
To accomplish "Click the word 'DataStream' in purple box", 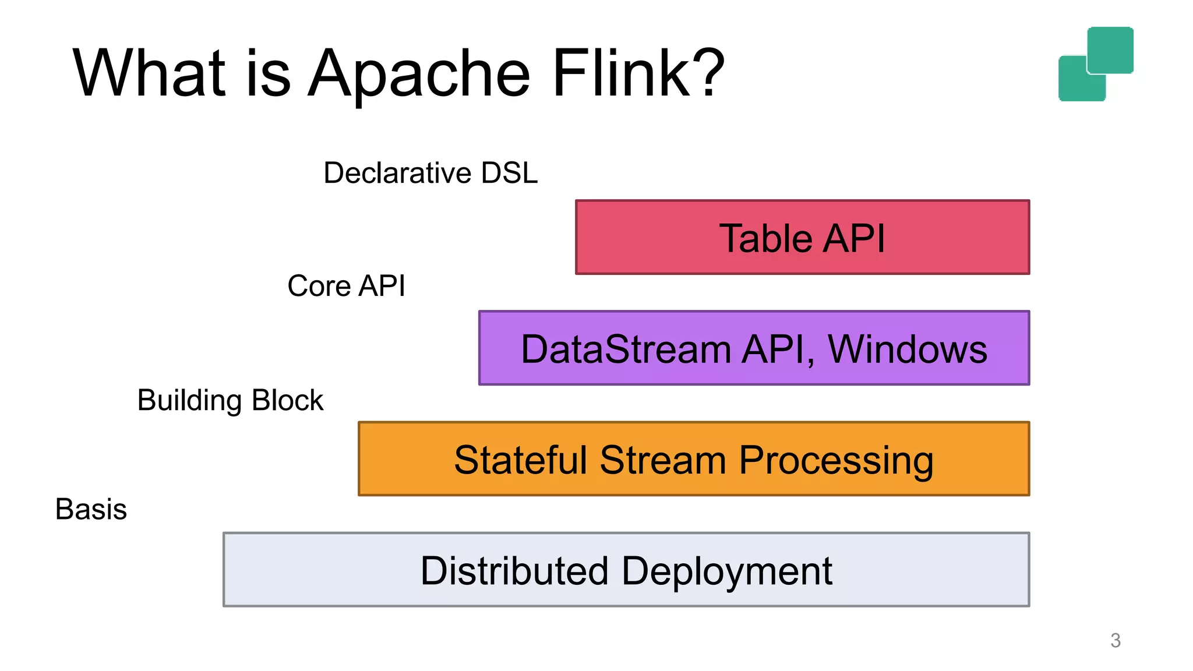I will 626,349.
